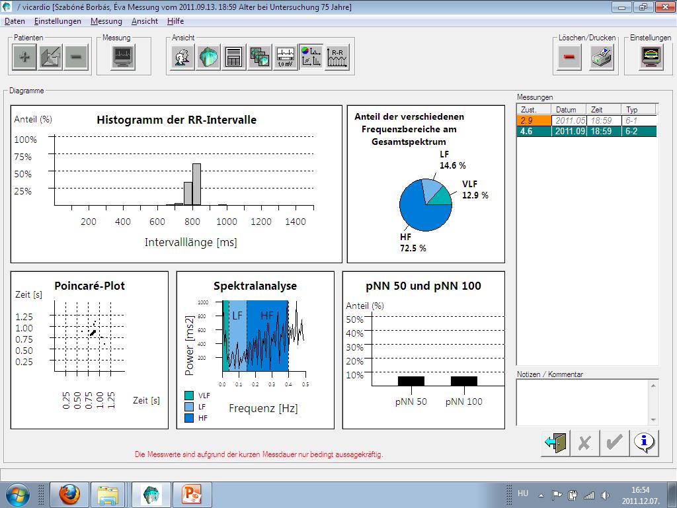Remove patient using the grey minus button
The image size is (677, 508).
[x=76, y=57]
